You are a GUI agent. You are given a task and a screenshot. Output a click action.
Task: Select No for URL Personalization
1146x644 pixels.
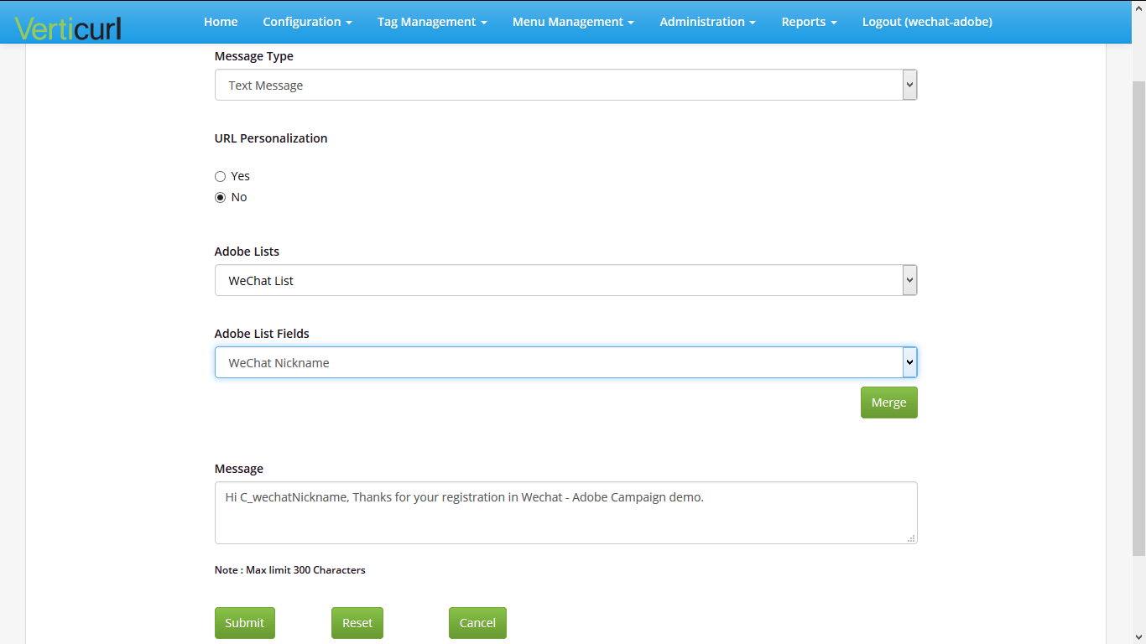pyautogui.click(x=220, y=197)
